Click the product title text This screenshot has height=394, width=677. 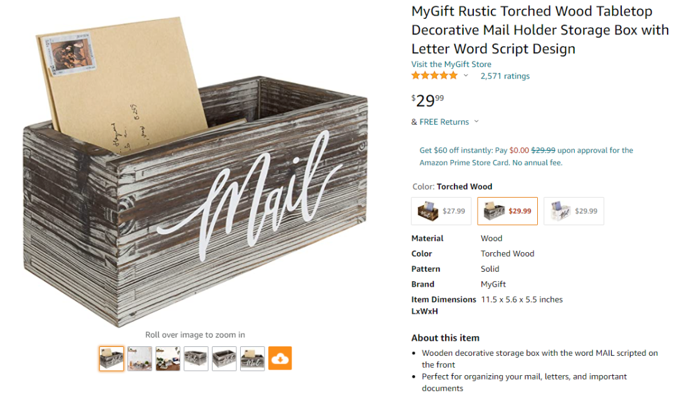point(539,30)
